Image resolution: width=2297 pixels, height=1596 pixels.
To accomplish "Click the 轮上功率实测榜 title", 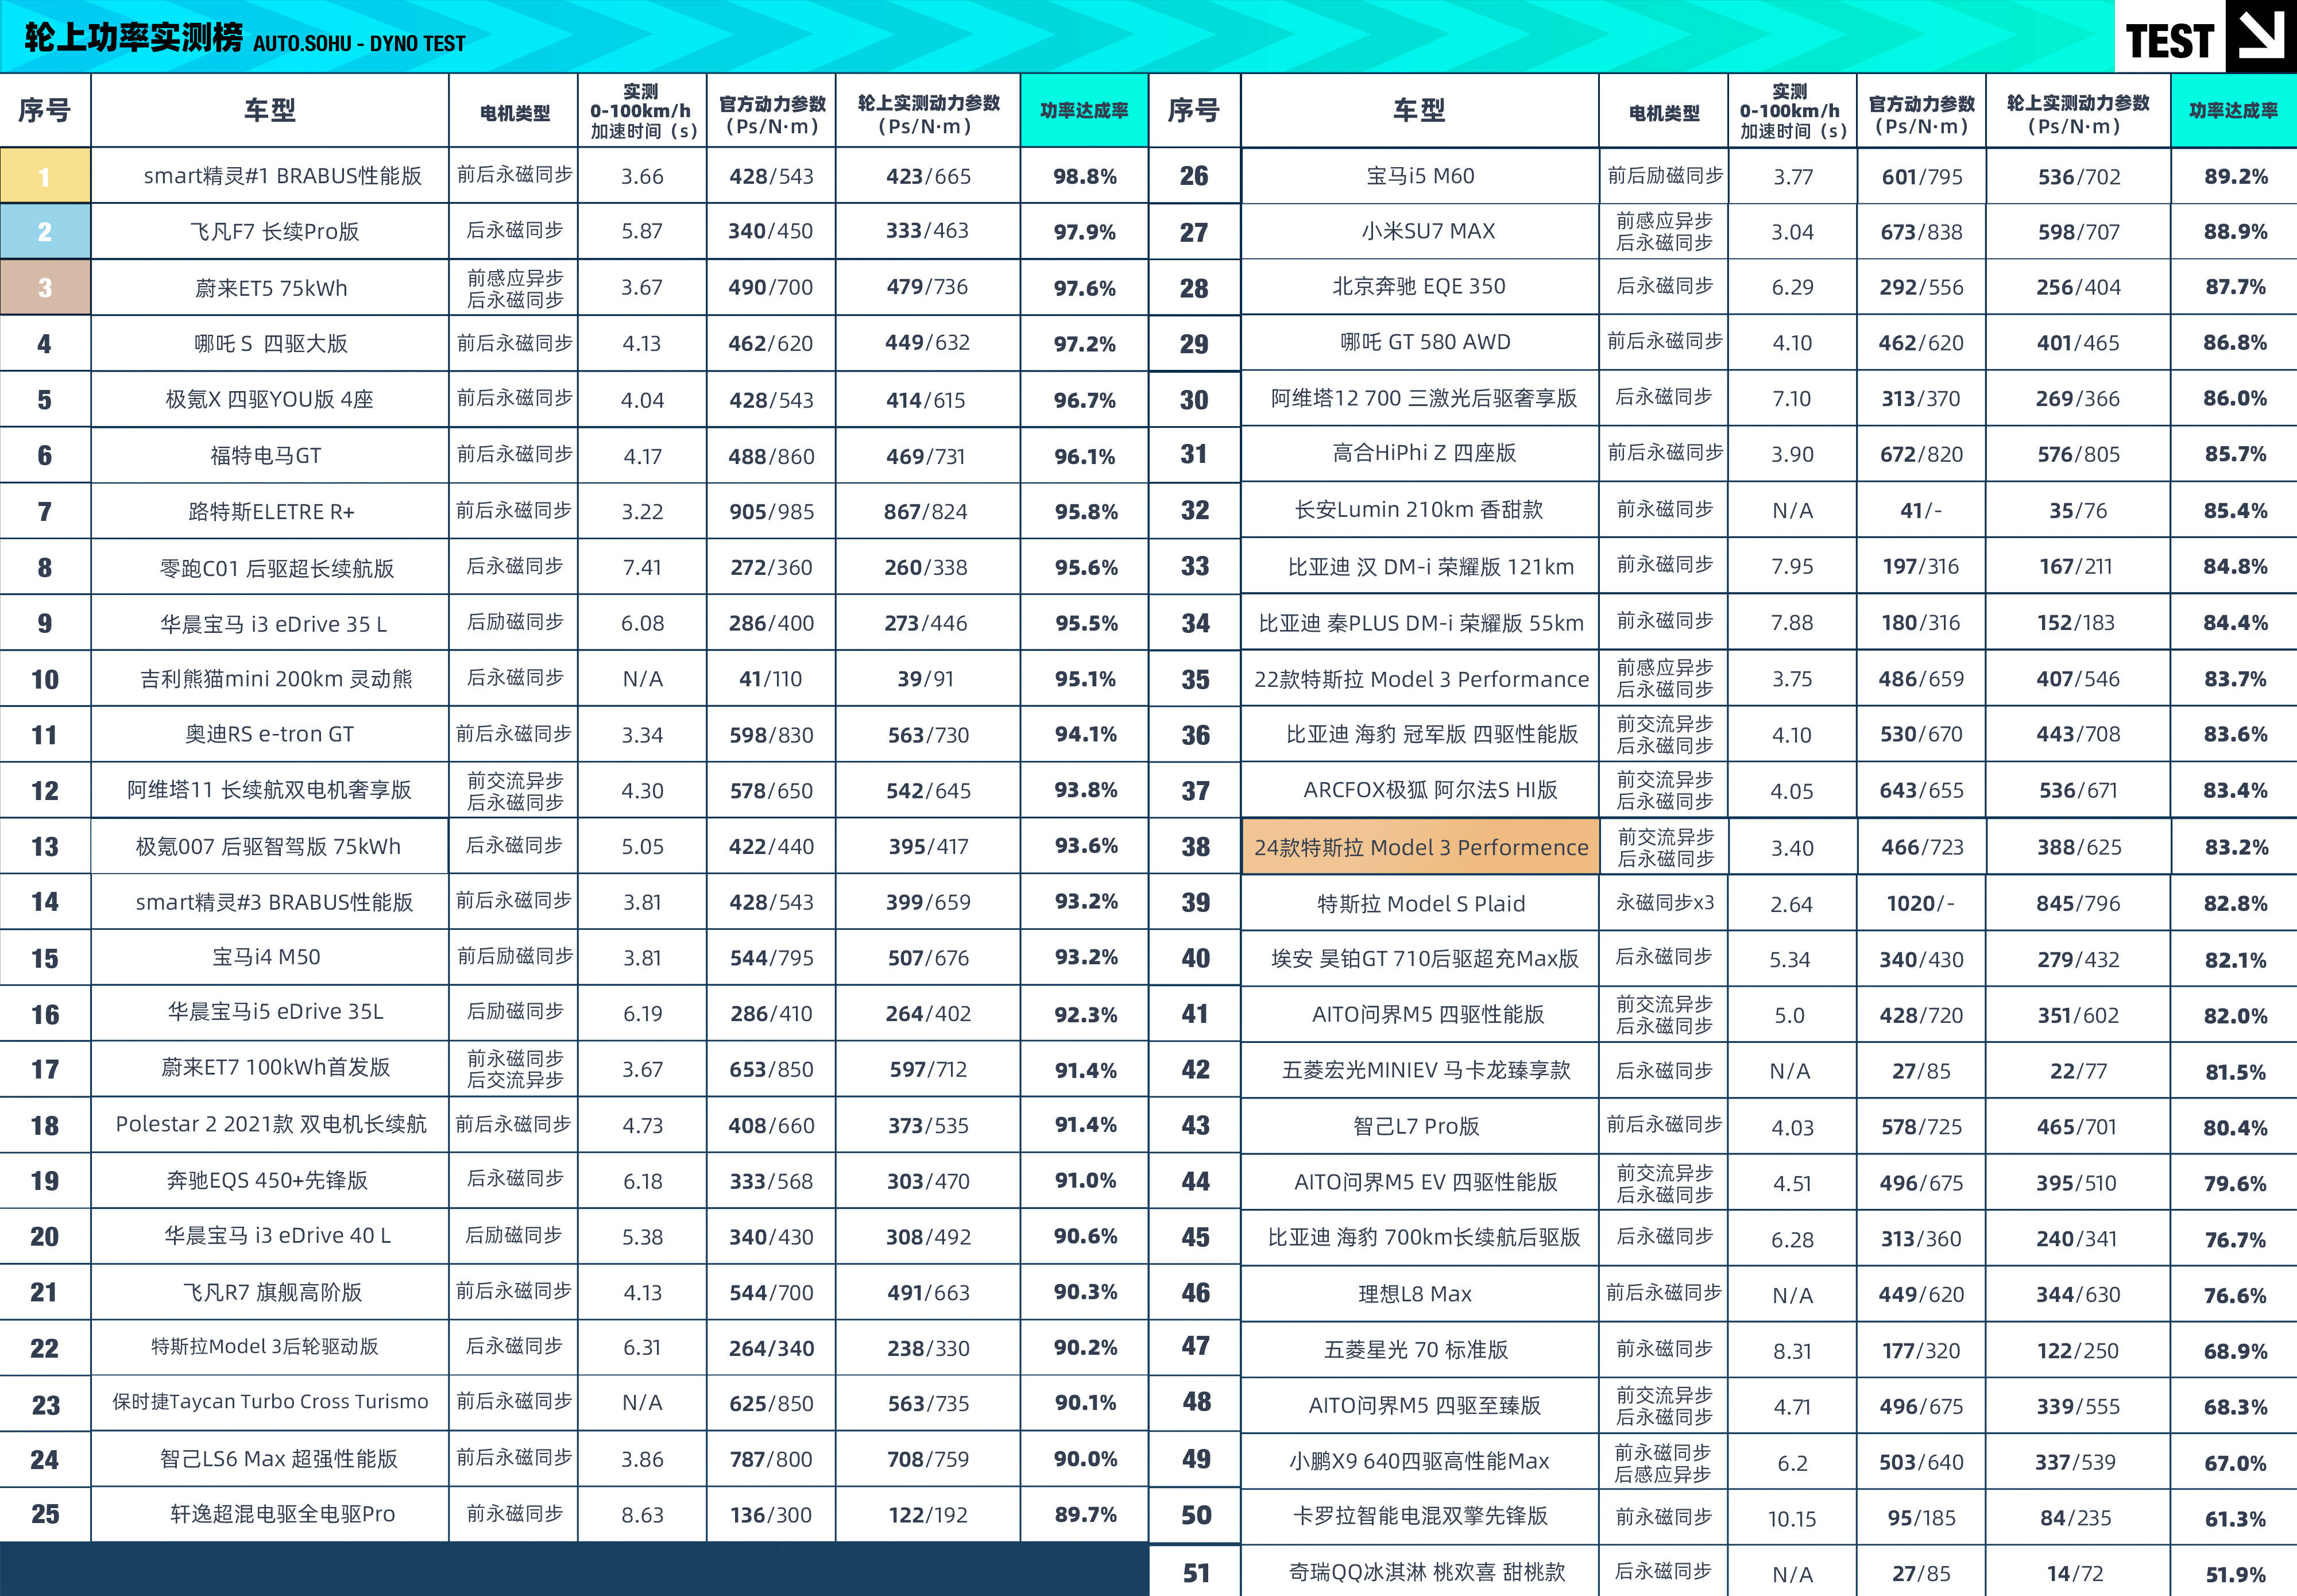I will [133, 37].
